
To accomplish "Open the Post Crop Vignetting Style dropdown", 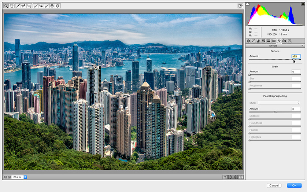I will point(279,103).
